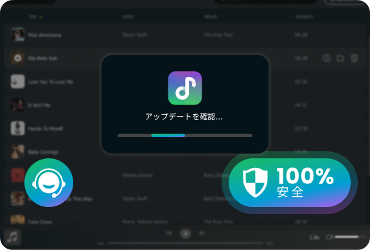Screen dimensions: 370x250
Task: Sort by the Duration column header
Action: click(304, 17)
